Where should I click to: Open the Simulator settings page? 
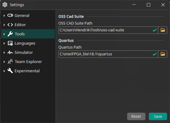(28, 53)
